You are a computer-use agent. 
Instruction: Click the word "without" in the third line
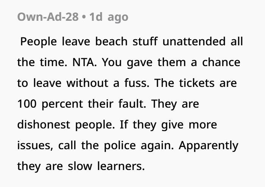click(87, 83)
